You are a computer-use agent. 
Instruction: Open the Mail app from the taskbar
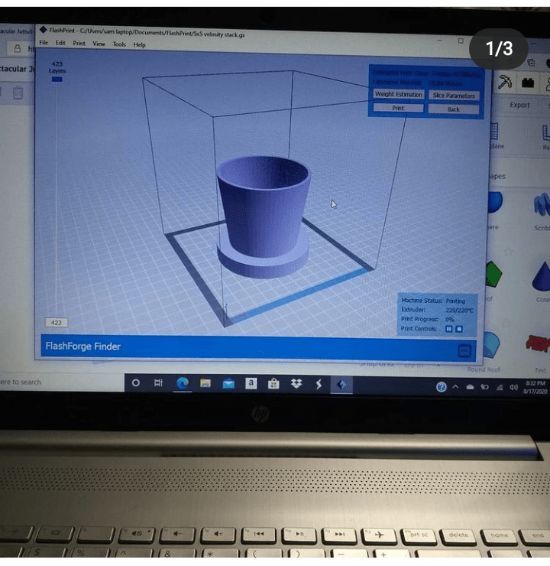pos(228,384)
